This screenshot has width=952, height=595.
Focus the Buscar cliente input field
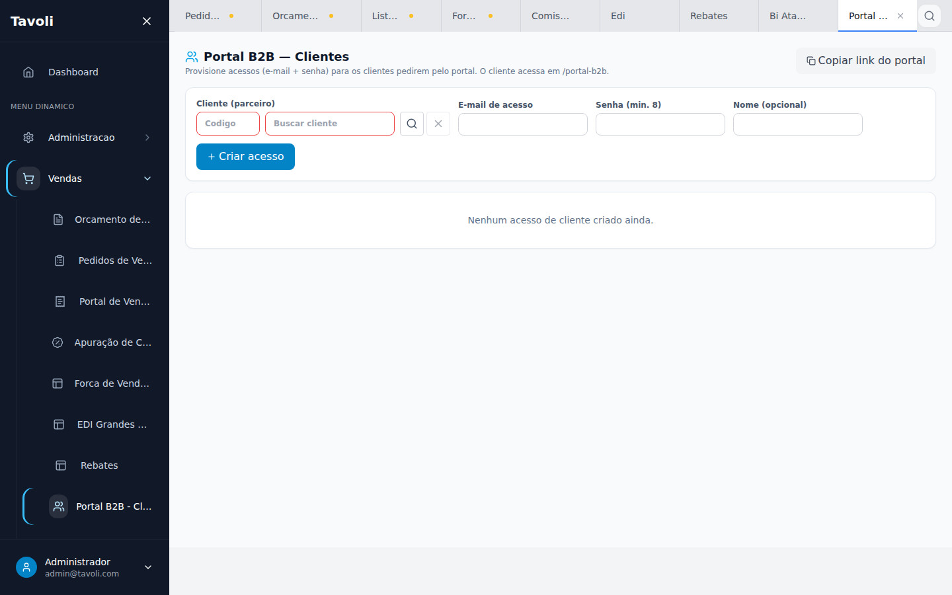pos(330,124)
